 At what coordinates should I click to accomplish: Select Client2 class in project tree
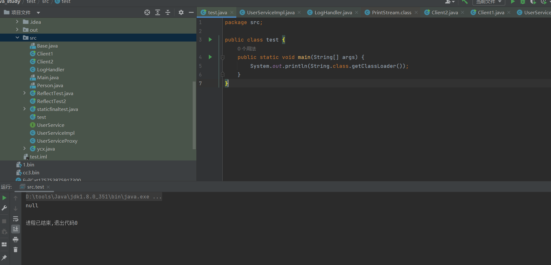42,61
